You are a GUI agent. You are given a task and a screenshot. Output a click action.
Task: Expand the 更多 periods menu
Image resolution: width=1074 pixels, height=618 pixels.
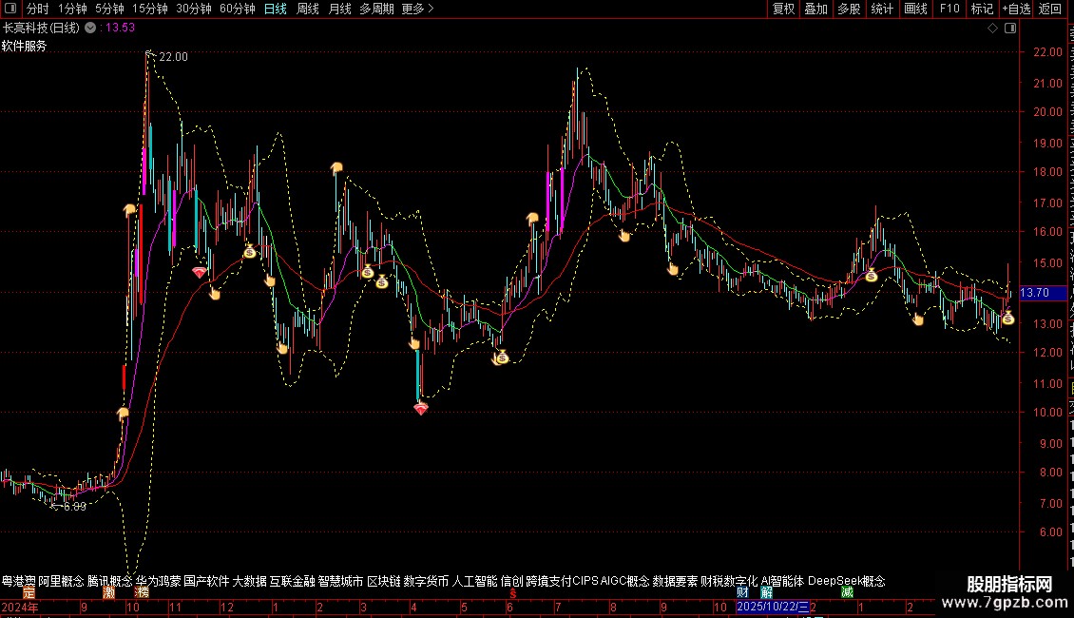coord(418,9)
